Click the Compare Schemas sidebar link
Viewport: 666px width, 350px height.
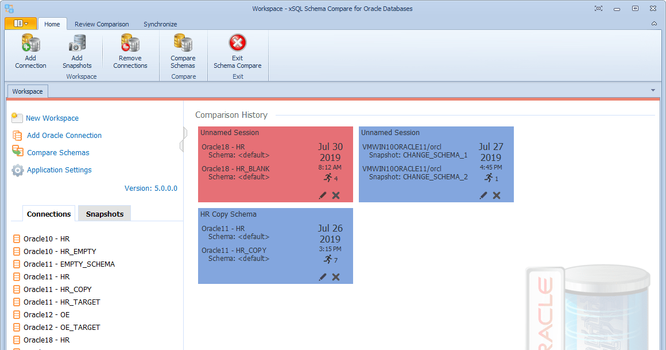(x=58, y=153)
